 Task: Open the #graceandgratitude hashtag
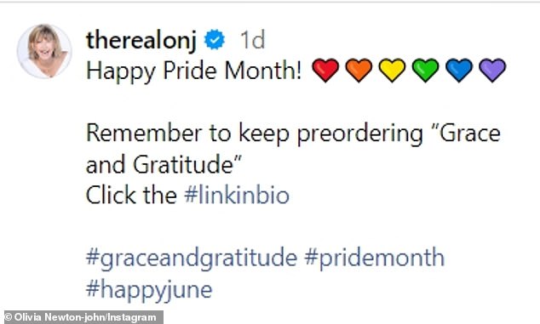pos(191,259)
